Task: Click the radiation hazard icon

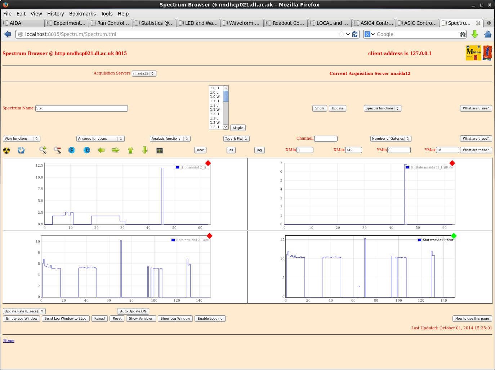Action: coord(6,150)
